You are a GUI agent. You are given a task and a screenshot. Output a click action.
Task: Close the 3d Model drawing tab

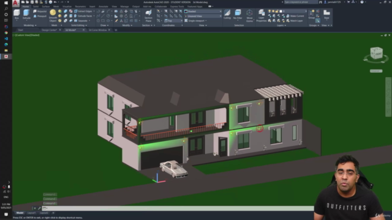pos(83,30)
